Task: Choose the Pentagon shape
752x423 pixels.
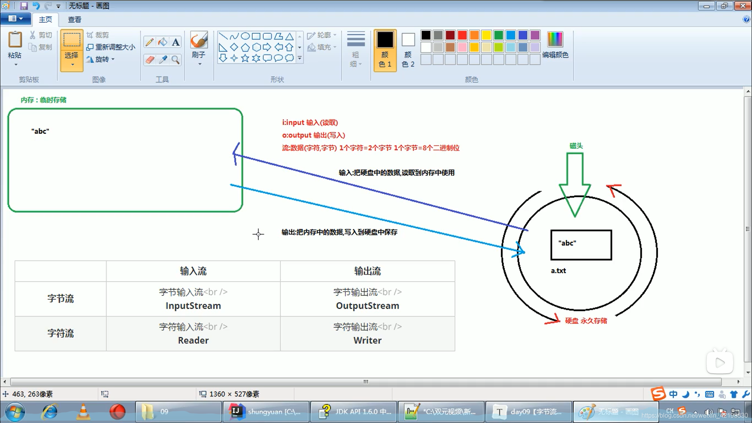Action: click(x=245, y=47)
